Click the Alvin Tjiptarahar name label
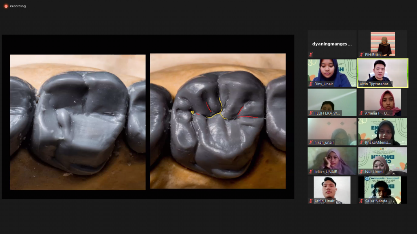The width and height of the screenshot is (417, 234). [x=375, y=84]
